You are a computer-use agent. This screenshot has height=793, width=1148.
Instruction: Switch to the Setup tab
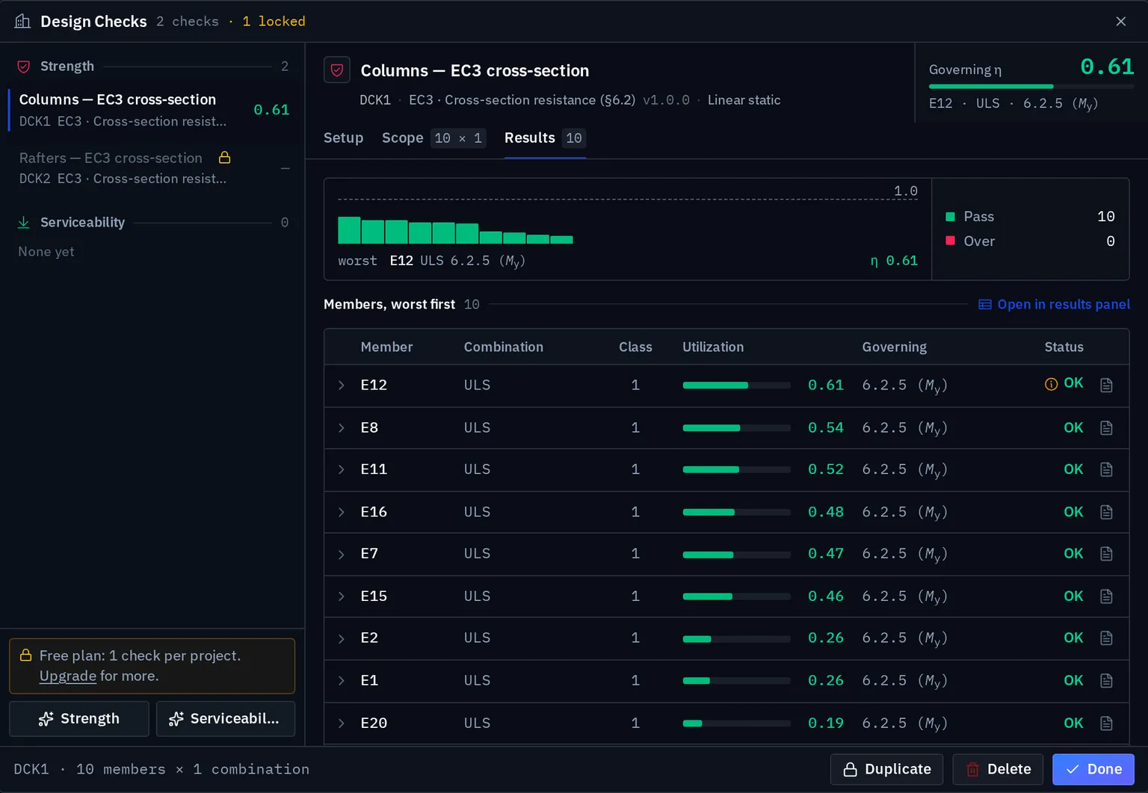coord(343,138)
